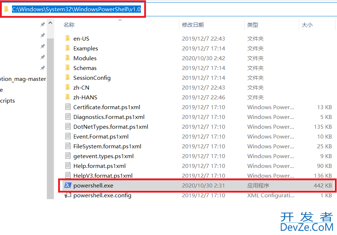Screen dimensions: 337x235
Task: Select powershell.exe.config file name
Action: pos(102,195)
